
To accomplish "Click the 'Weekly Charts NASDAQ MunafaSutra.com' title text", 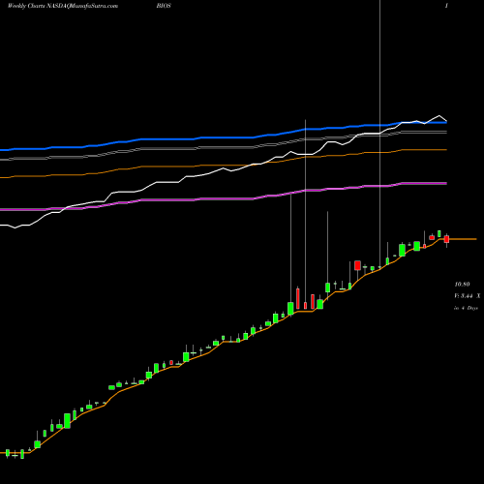I will tap(63, 6).
